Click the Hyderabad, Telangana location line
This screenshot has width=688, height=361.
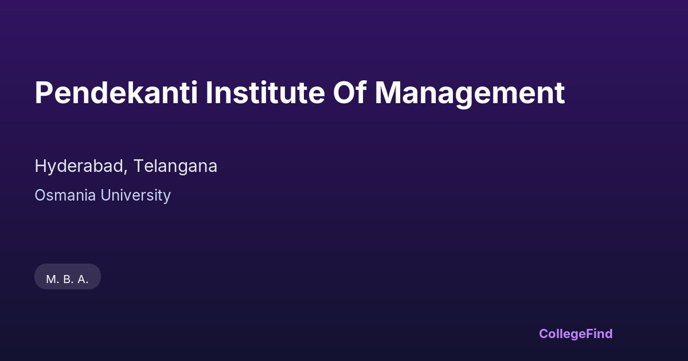126,166
